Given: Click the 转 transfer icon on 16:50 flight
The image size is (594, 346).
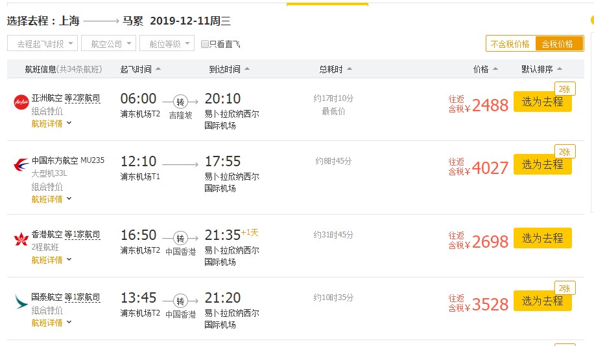Looking at the screenshot, I should 180,238.
